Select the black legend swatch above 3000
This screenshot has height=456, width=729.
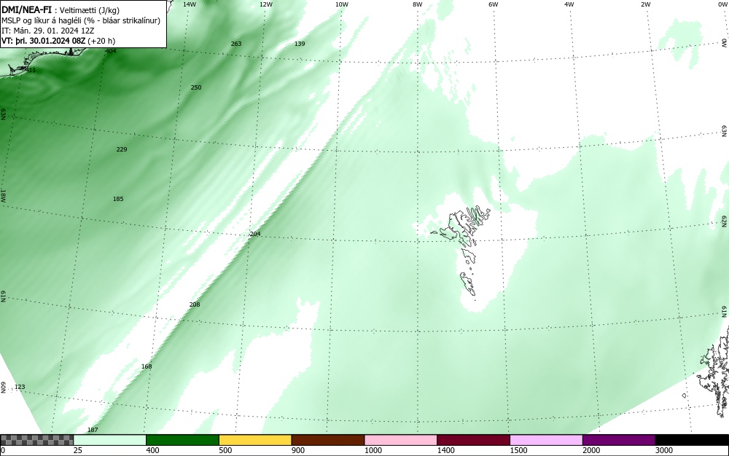click(x=692, y=440)
